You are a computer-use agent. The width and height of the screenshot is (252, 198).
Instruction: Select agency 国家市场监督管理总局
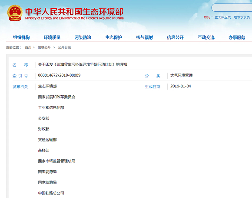(x=56, y=161)
